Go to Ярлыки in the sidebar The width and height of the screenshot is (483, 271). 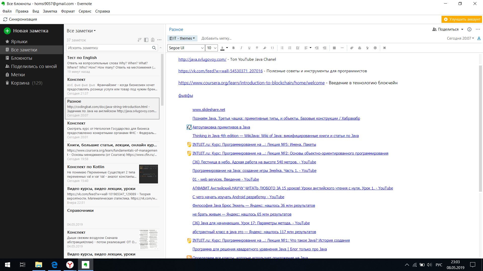31,42
